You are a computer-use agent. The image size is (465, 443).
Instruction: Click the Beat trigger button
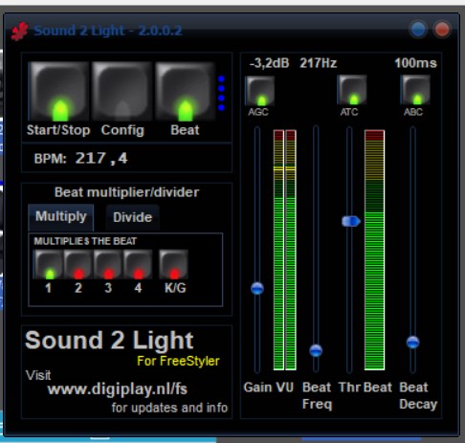tap(186, 92)
